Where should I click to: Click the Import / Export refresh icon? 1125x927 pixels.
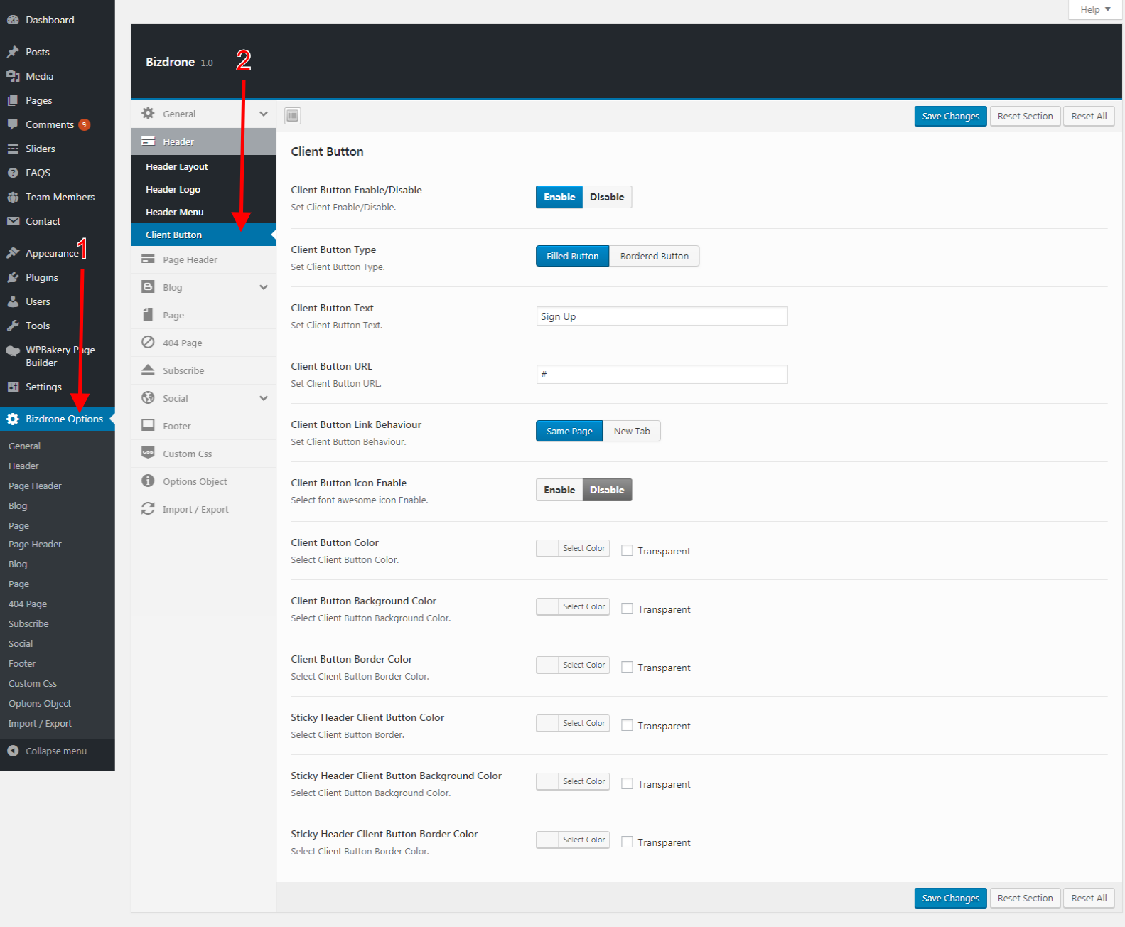(x=148, y=508)
